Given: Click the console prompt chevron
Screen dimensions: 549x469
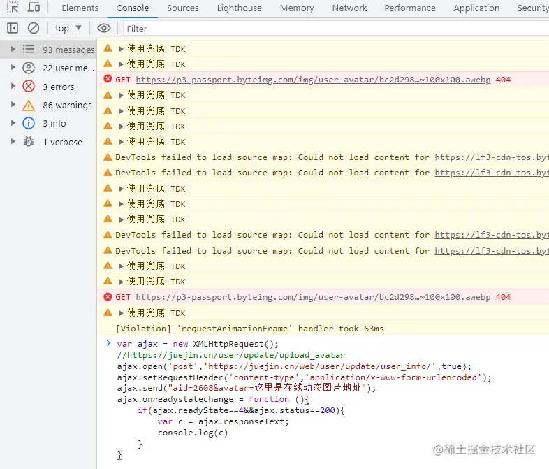Looking at the screenshot, I should pos(108,343).
